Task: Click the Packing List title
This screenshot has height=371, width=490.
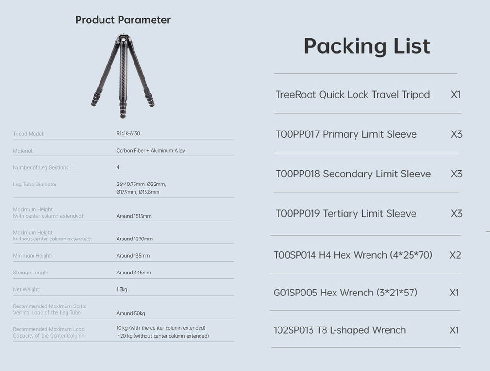Action: pyautogui.click(x=367, y=46)
